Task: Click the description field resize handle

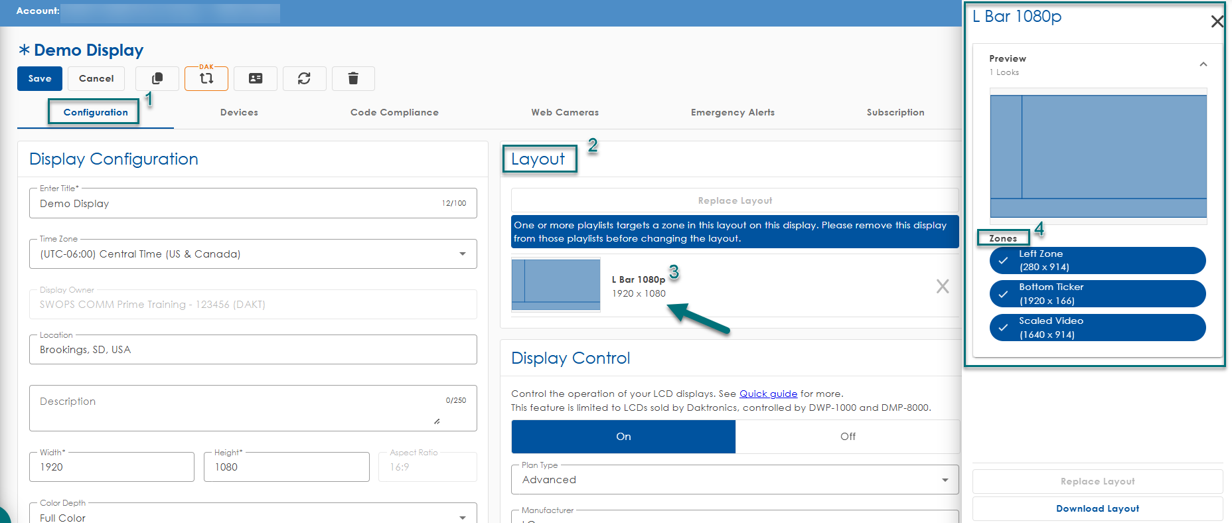Action: point(437,421)
